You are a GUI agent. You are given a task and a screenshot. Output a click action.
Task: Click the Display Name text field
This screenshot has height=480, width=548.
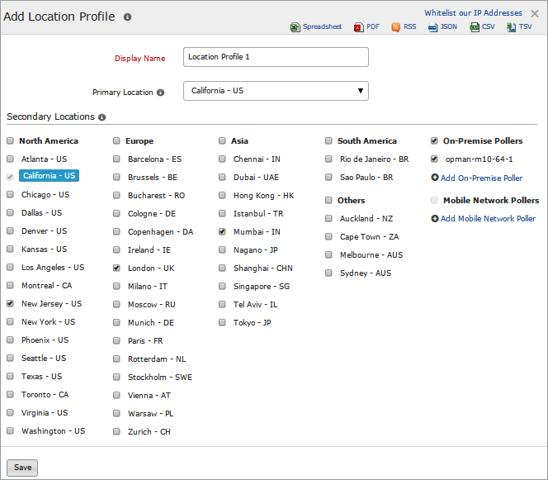click(276, 57)
